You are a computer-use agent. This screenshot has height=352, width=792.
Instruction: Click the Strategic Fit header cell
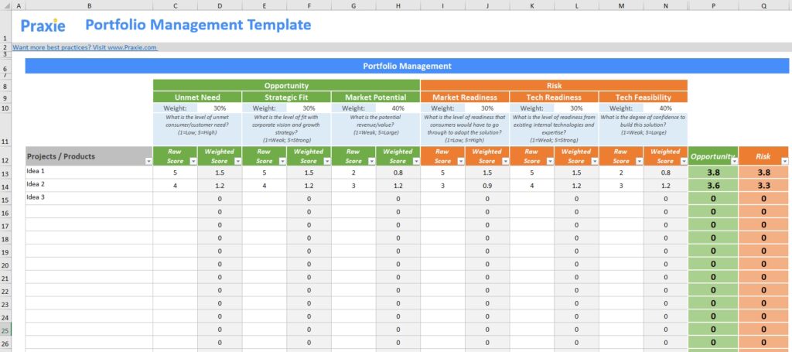pyautogui.click(x=286, y=97)
